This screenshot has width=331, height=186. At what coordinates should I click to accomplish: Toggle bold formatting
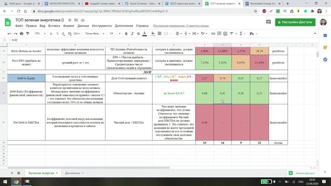tap(126, 34)
